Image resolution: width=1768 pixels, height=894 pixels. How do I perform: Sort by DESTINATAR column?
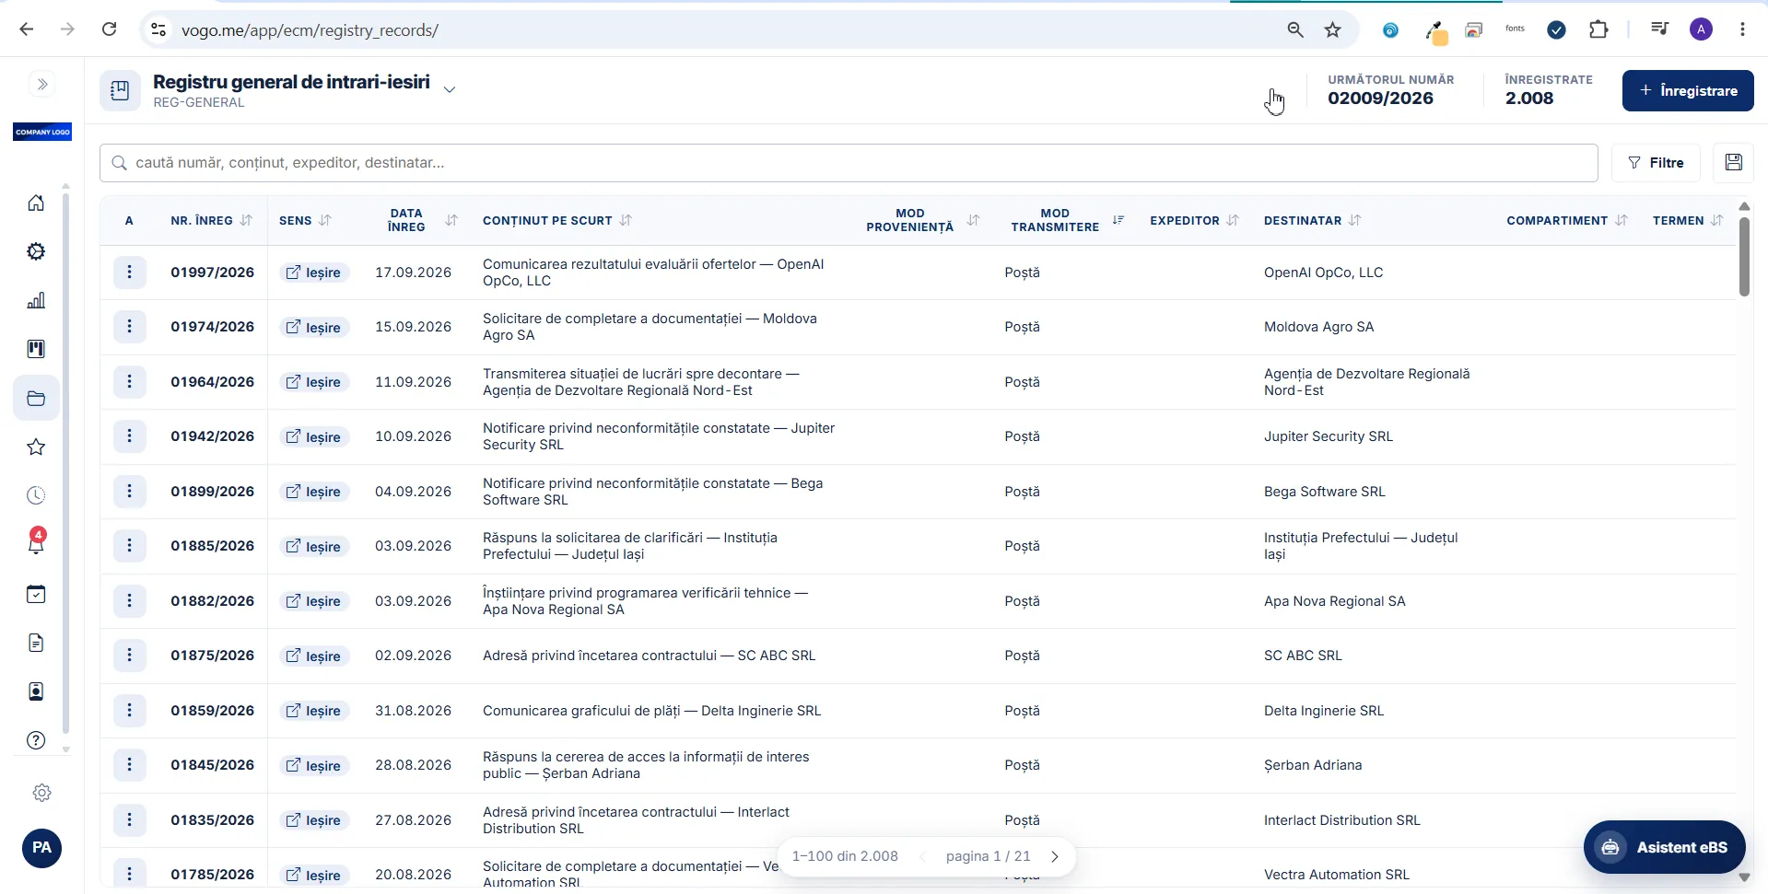point(1355,221)
